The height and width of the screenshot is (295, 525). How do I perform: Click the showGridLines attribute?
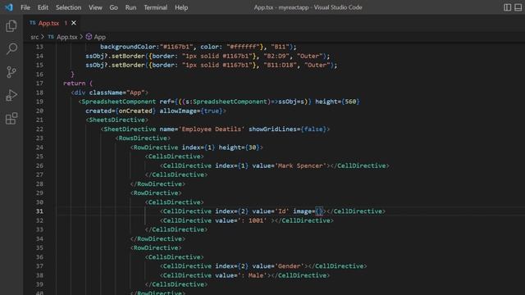point(272,129)
